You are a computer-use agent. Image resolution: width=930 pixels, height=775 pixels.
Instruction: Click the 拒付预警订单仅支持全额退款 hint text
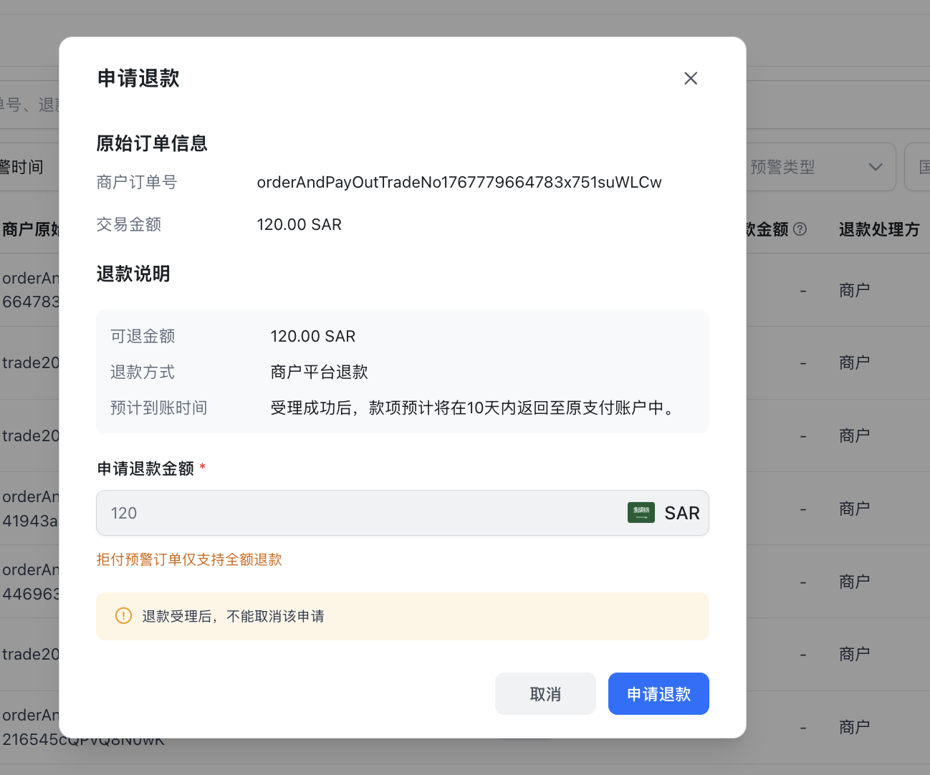click(x=189, y=559)
